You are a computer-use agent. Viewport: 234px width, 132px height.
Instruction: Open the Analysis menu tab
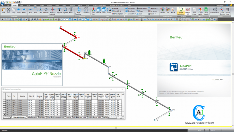[72, 5]
